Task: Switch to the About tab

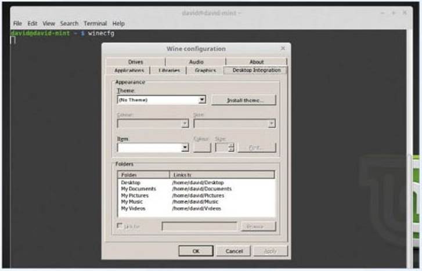Action: (257, 62)
